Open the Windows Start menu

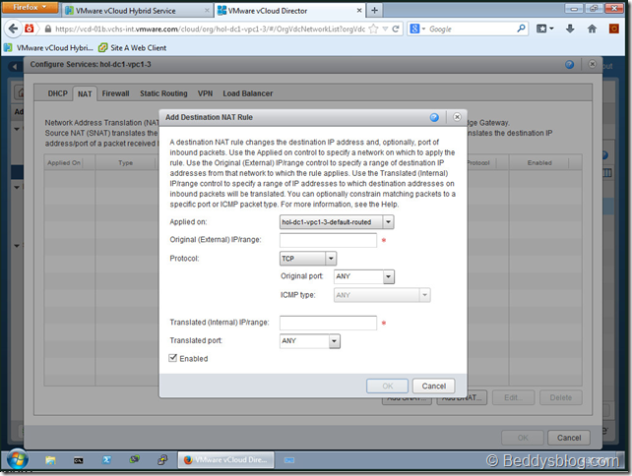(x=17, y=460)
